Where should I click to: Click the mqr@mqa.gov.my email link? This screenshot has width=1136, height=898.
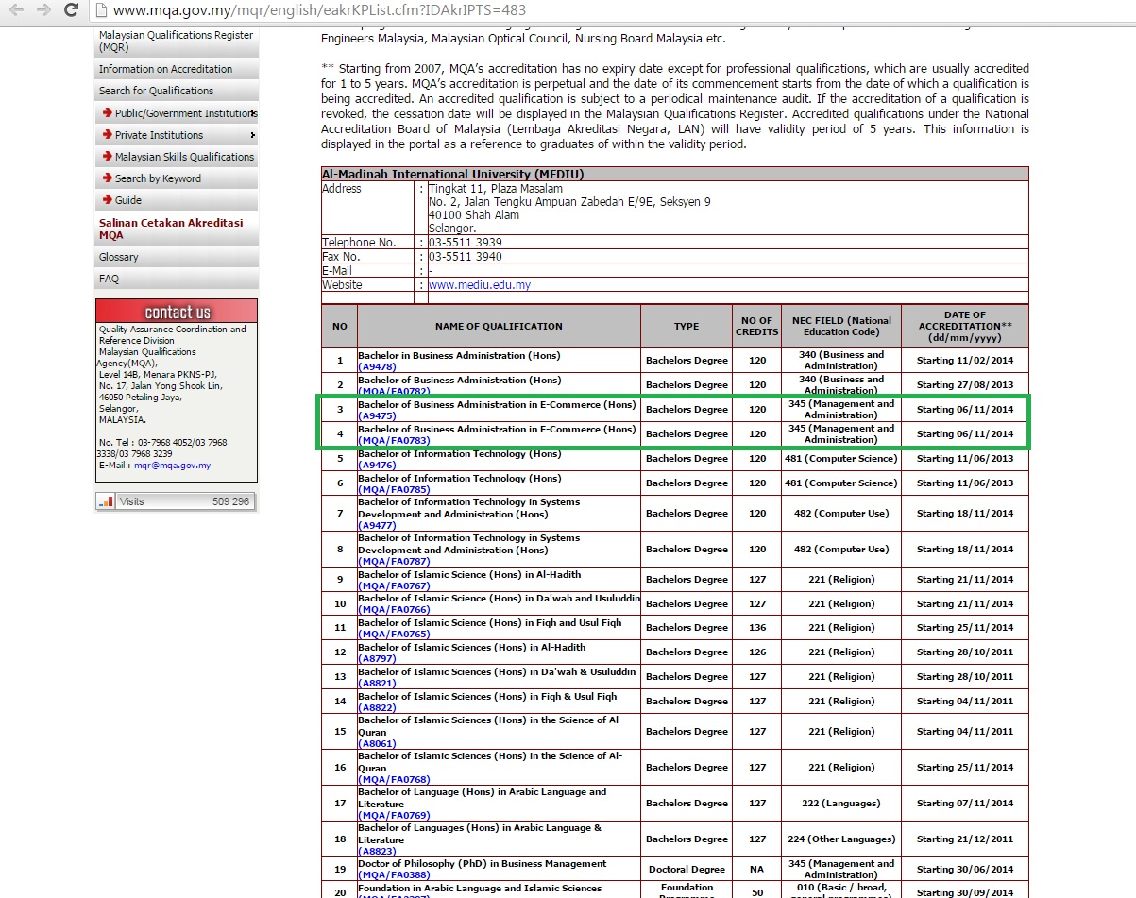(x=172, y=466)
